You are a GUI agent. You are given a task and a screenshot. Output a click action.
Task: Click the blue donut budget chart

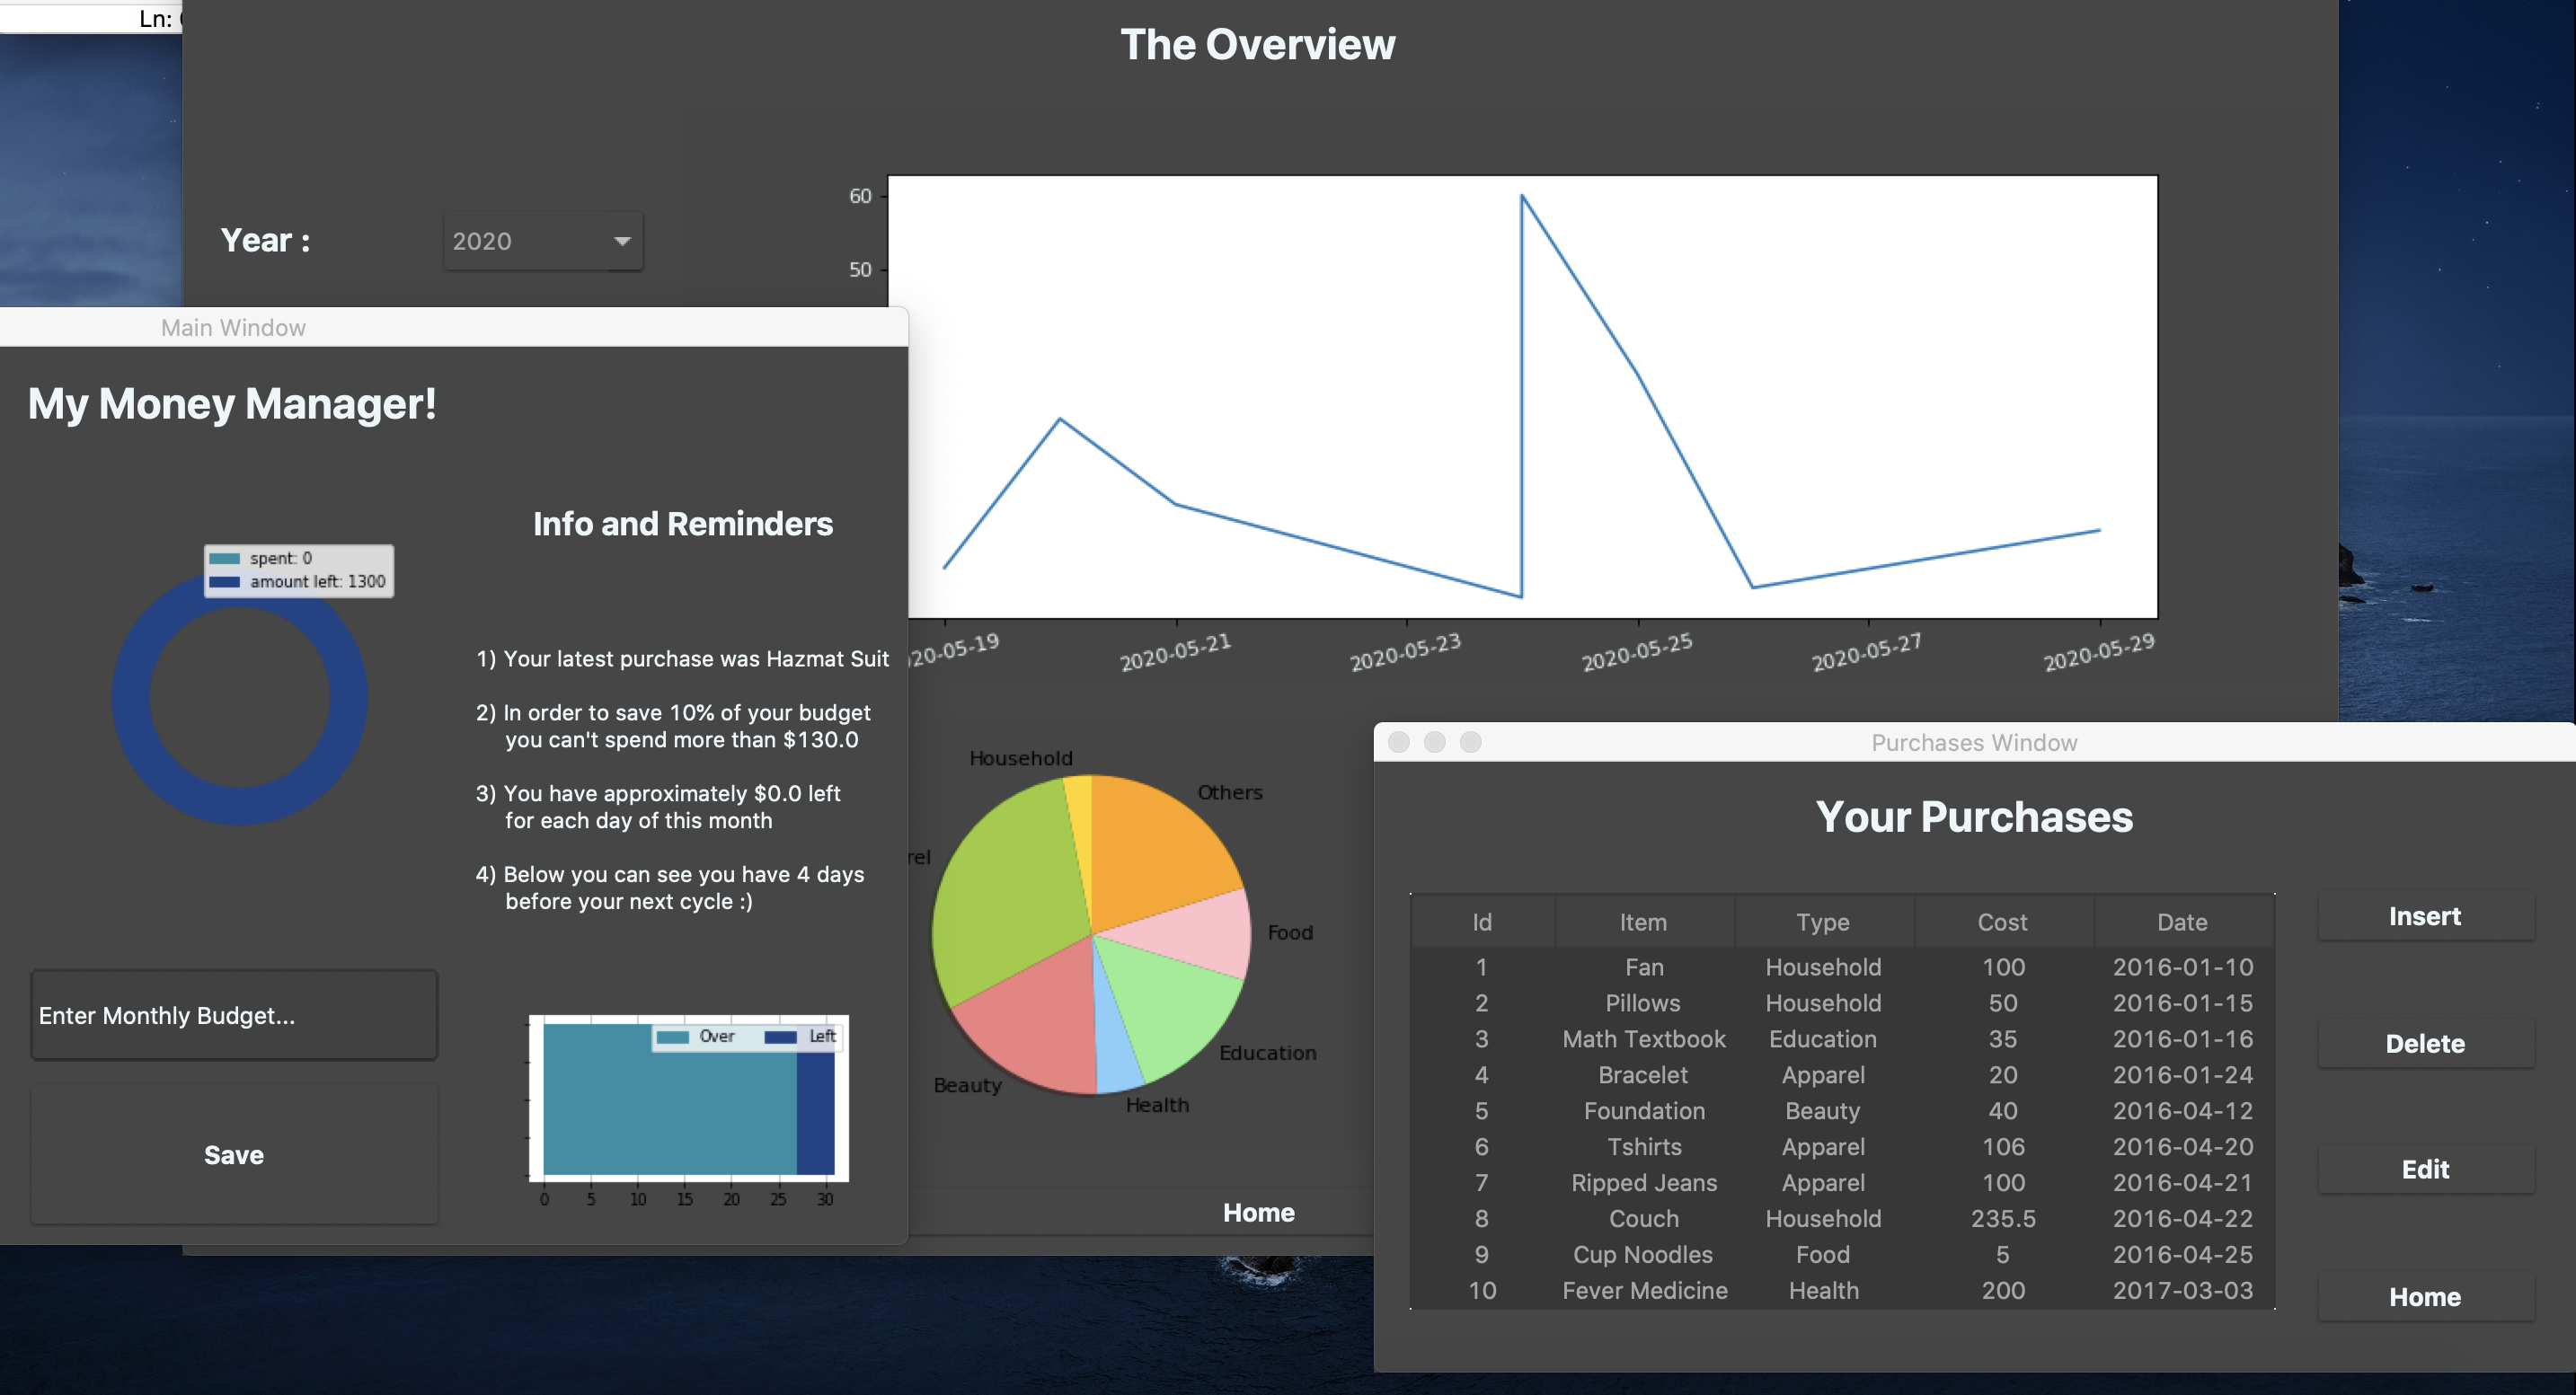click(240, 697)
